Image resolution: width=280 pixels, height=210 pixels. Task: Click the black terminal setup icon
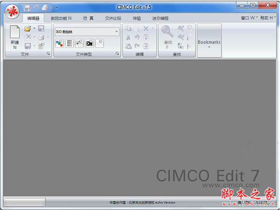(89, 43)
